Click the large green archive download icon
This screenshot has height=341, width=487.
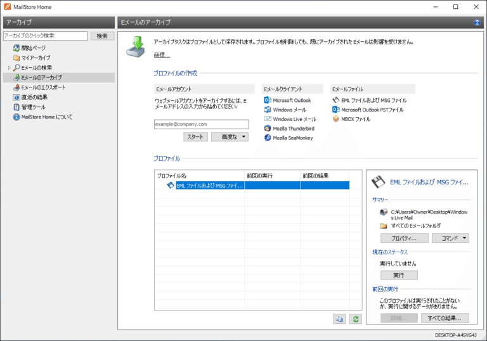coord(136,46)
